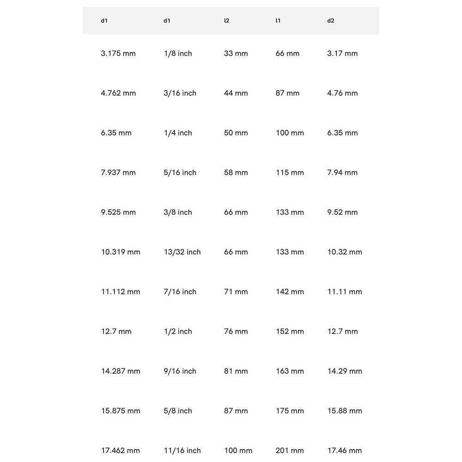Click the 11/16 inch cell

tap(182, 451)
